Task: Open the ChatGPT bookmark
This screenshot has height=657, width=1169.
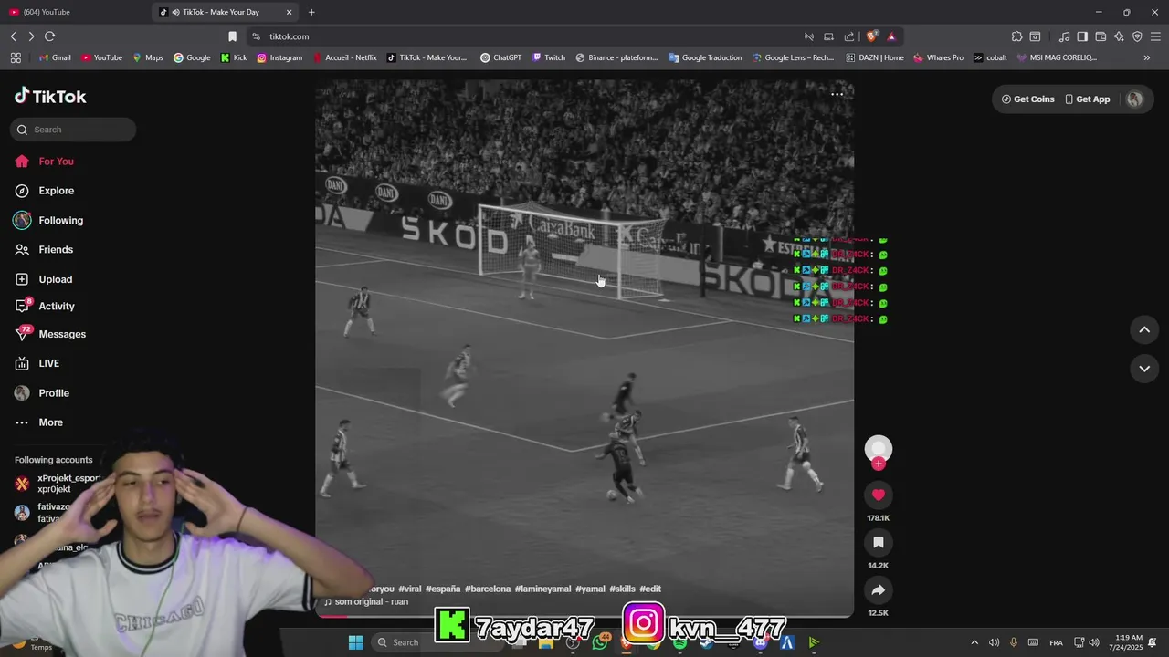Action: 500,57
